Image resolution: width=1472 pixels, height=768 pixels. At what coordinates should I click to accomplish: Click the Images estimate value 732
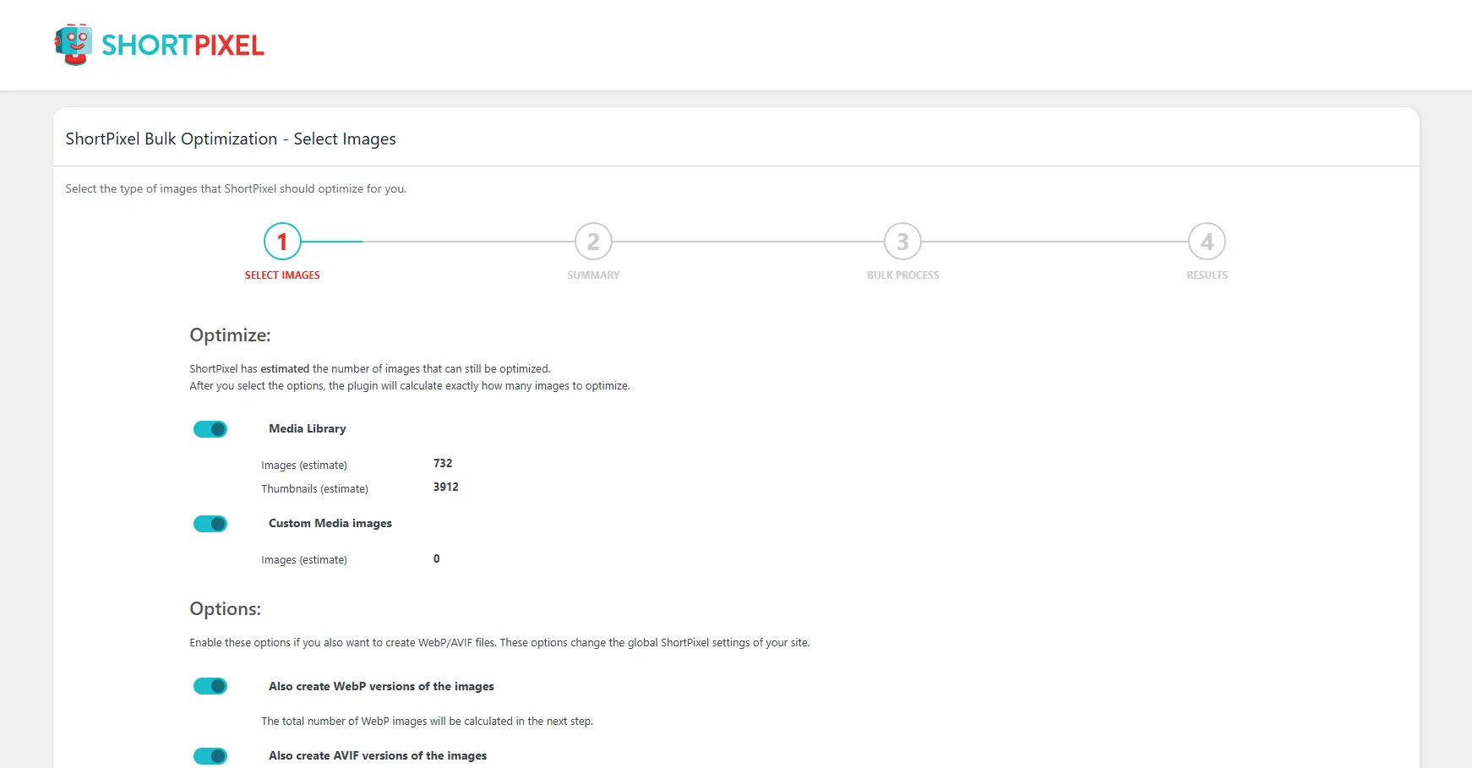click(x=443, y=463)
